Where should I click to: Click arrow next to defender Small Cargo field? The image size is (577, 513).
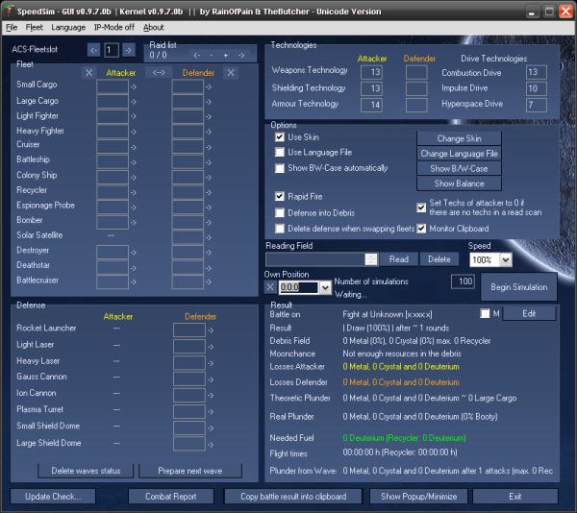tap(209, 87)
